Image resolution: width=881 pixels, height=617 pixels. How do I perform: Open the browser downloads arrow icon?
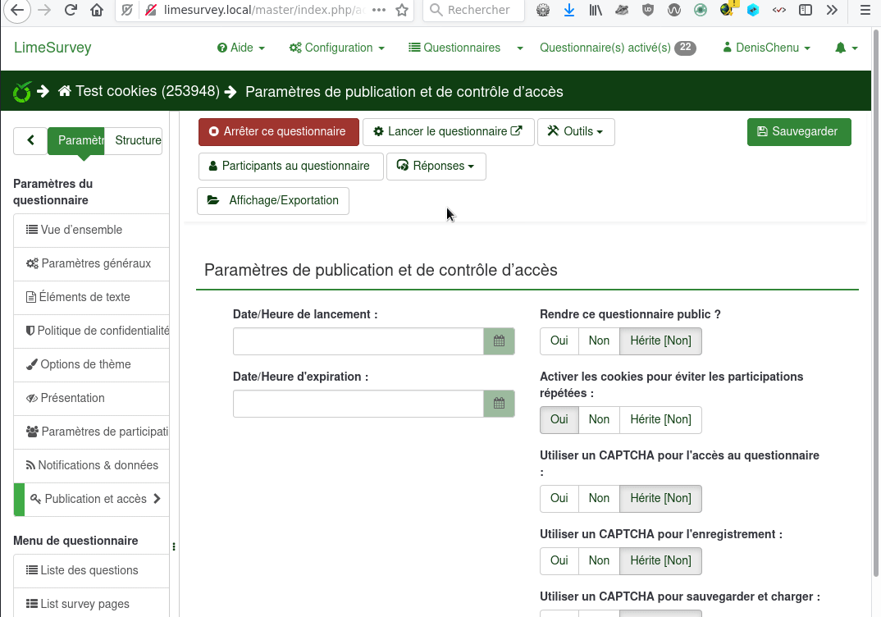[569, 11]
